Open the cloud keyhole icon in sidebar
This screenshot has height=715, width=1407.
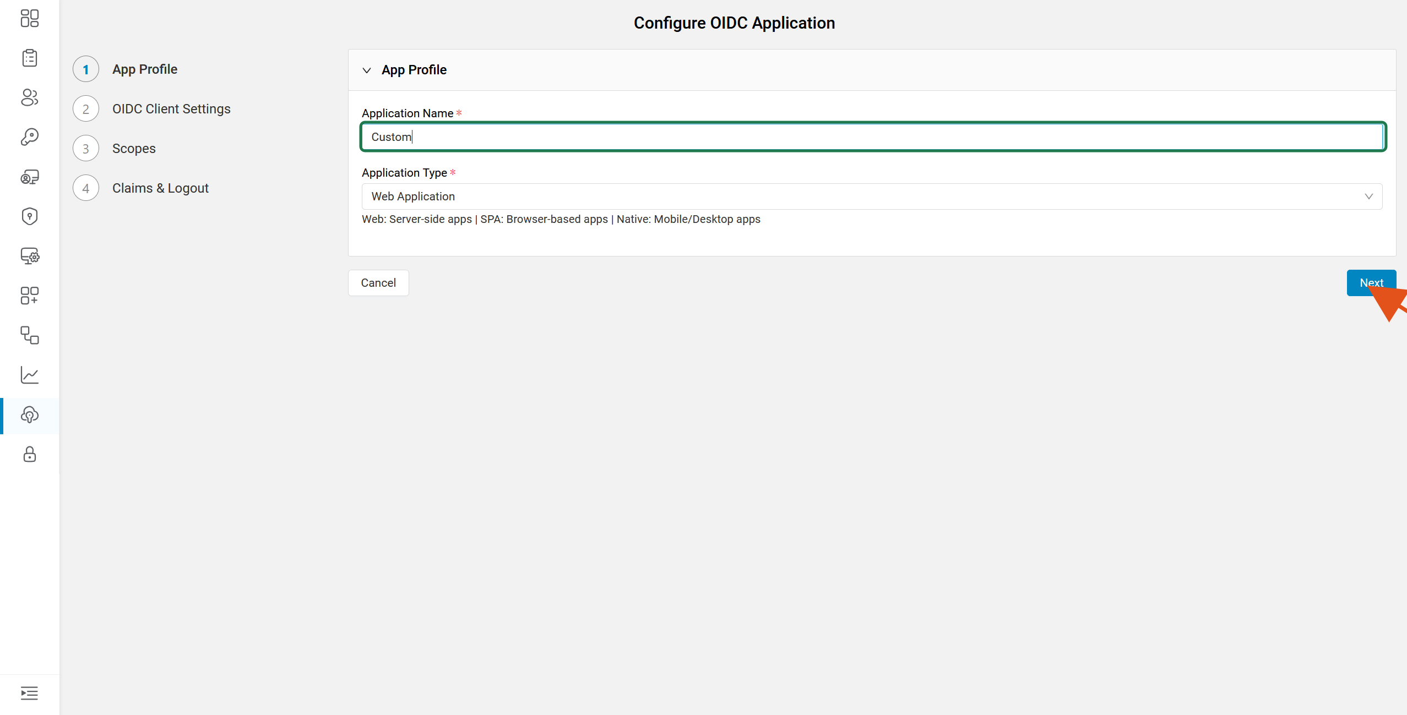pyautogui.click(x=30, y=414)
